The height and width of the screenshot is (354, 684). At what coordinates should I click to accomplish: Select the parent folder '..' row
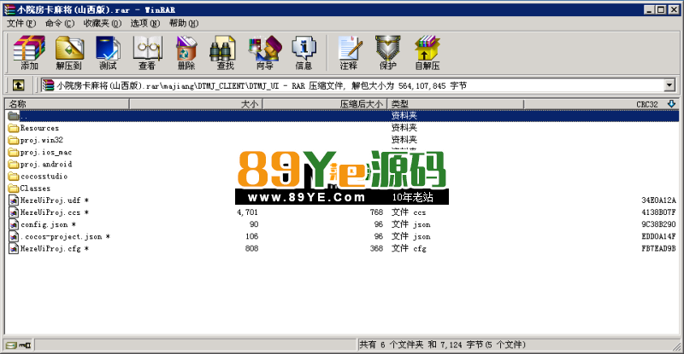click(x=343, y=116)
